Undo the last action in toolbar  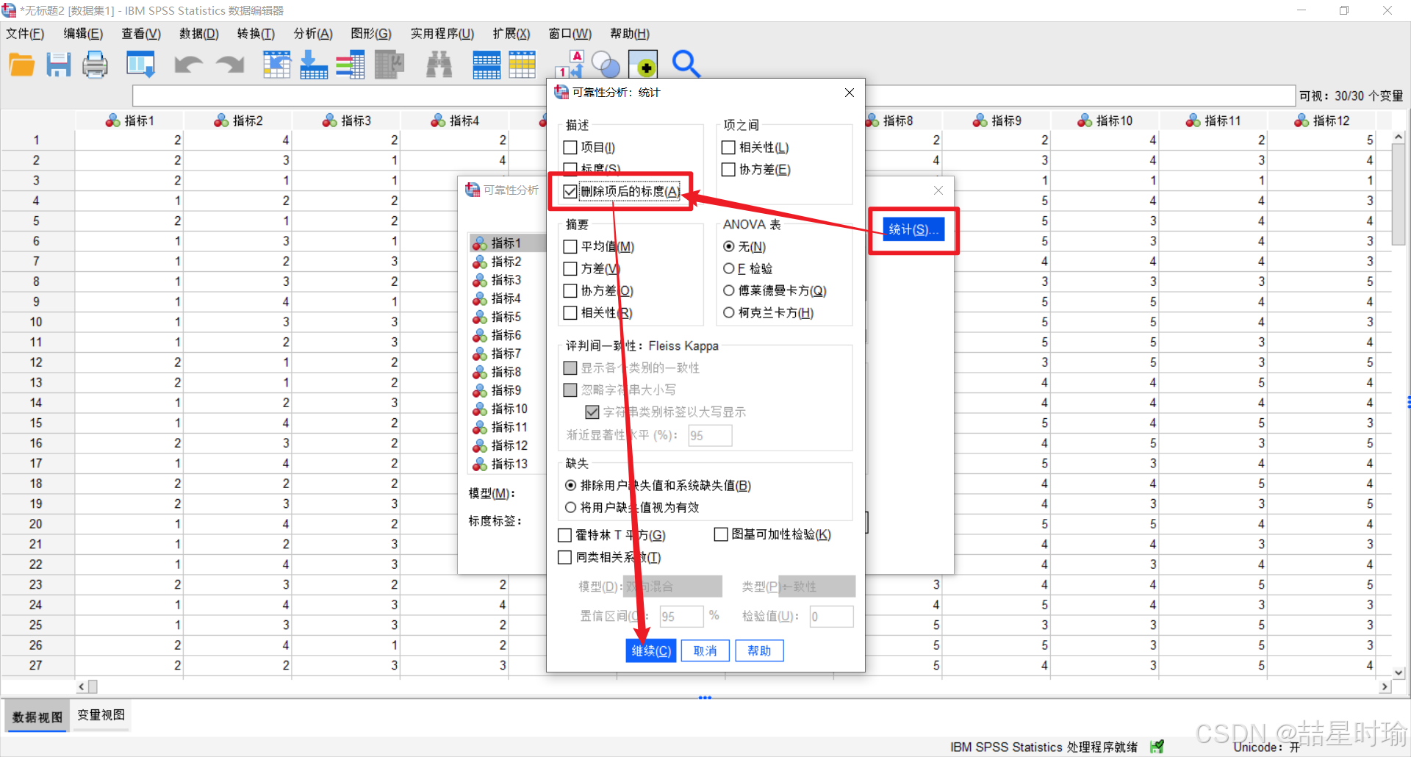click(188, 65)
